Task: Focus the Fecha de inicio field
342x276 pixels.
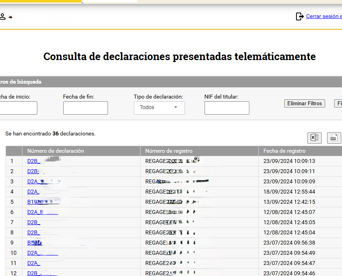Action: (x=18, y=108)
